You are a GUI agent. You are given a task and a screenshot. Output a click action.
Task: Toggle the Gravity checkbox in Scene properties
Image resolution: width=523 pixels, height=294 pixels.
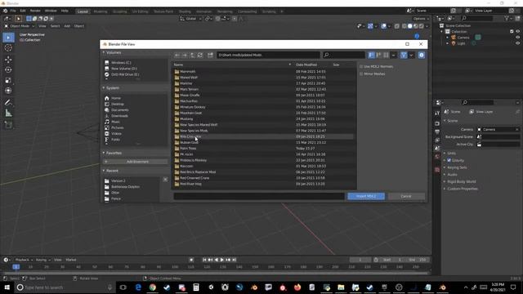(449, 160)
